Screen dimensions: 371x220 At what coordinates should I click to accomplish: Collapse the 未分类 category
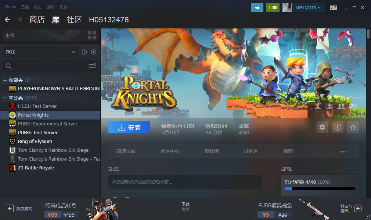(5, 98)
